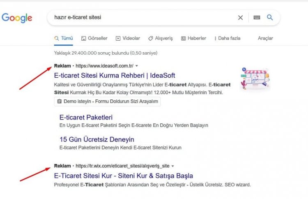The image size is (308, 199).
Task: Open the Araçlar tools option
Action: coord(265,38)
